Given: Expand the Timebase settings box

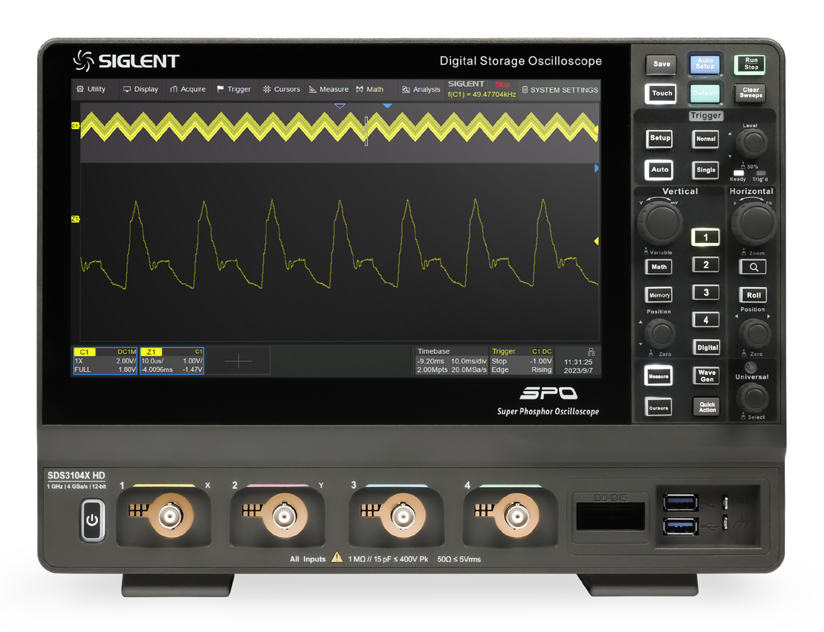Looking at the screenshot, I should pyautogui.click(x=451, y=361).
